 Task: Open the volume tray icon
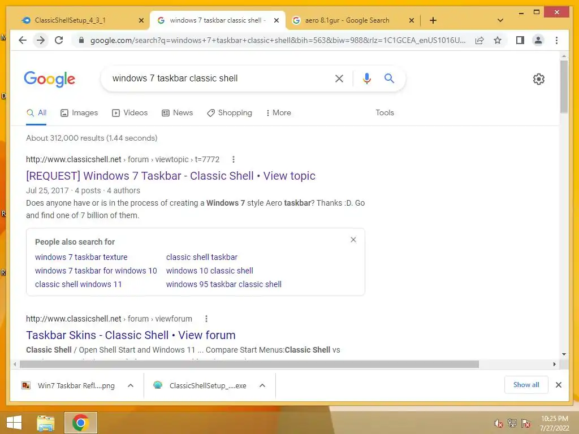498,423
